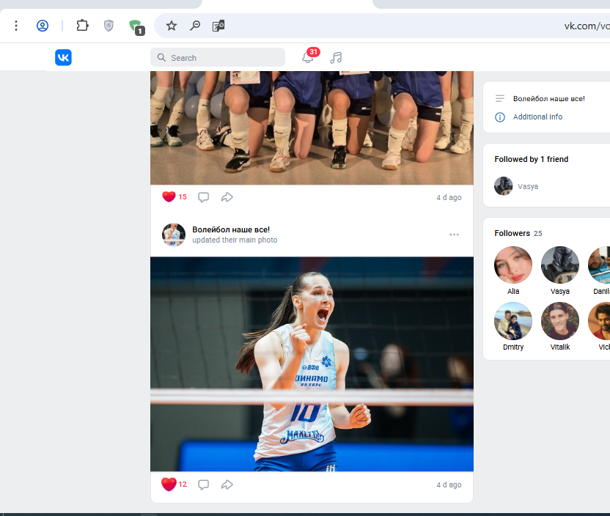This screenshot has width=610, height=516.
Task: Share the post with 15 likes
Action: [227, 197]
